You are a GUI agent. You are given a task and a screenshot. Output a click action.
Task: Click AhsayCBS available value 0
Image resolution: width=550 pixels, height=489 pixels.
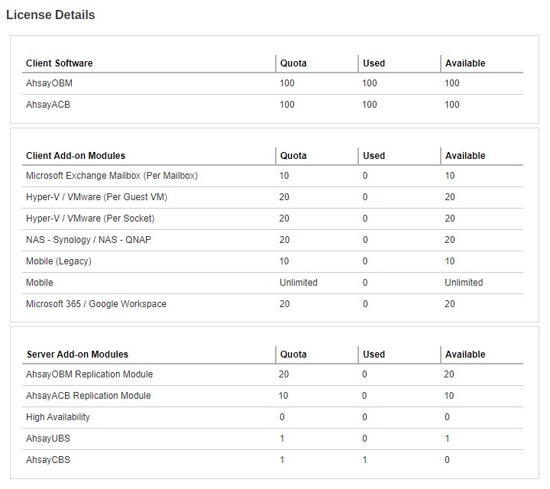tap(447, 460)
